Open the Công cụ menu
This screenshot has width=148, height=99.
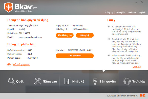coord(109,12)
